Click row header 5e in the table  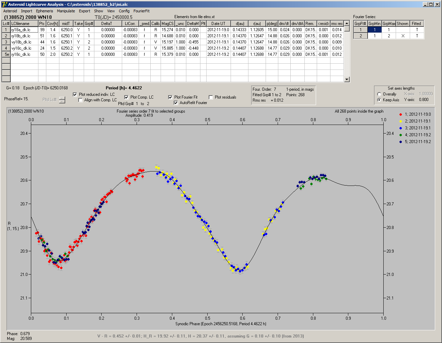click(x=6, y=54)
